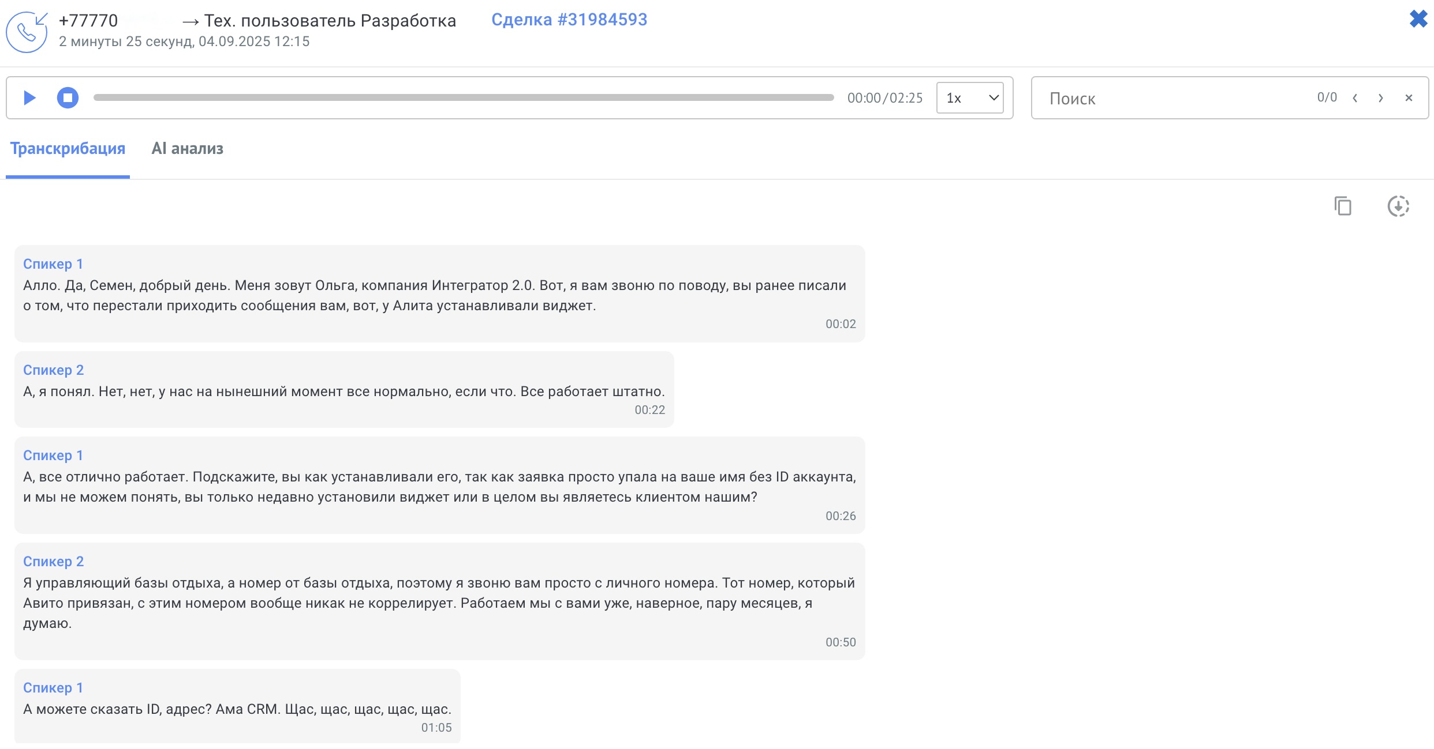Screen dimensions: 1434x749
Task: Switch to the AI анализ tab
Action: [187, 148]
